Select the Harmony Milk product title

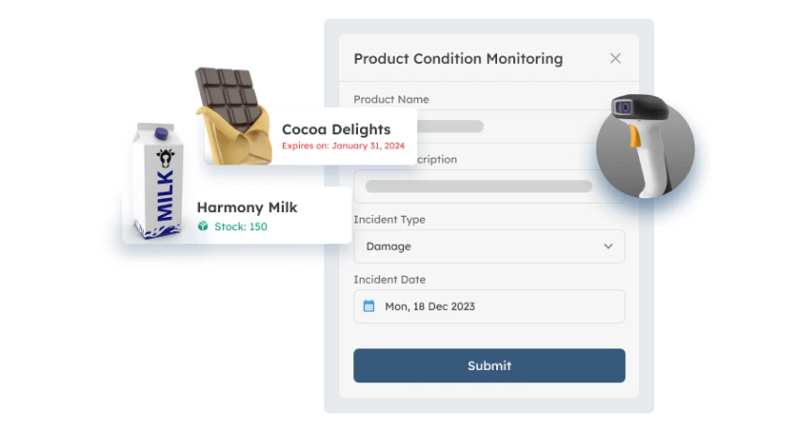(x=246, y=207)
